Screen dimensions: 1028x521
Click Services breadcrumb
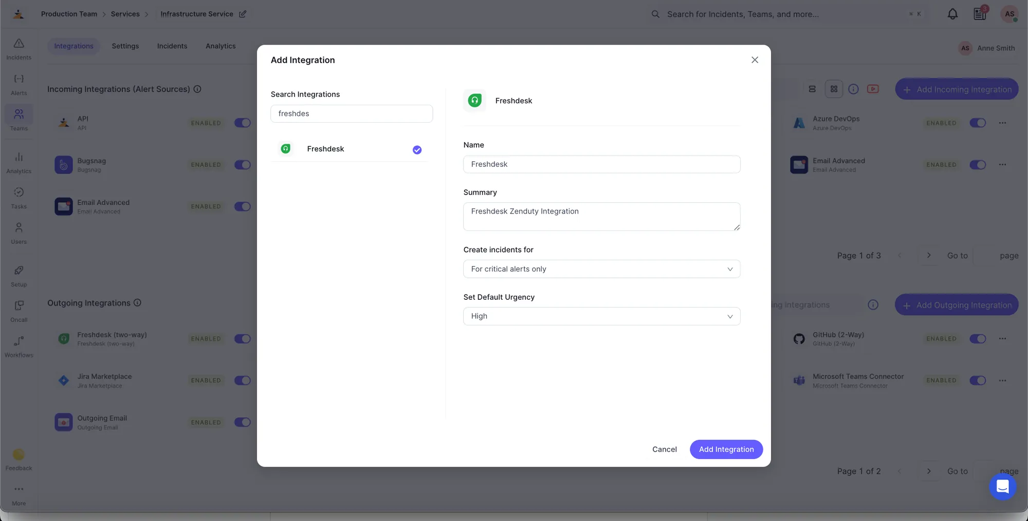point(125,14)
